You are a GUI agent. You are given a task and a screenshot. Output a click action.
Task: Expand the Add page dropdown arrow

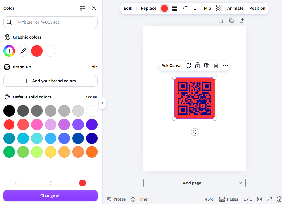tap(241, 183)
